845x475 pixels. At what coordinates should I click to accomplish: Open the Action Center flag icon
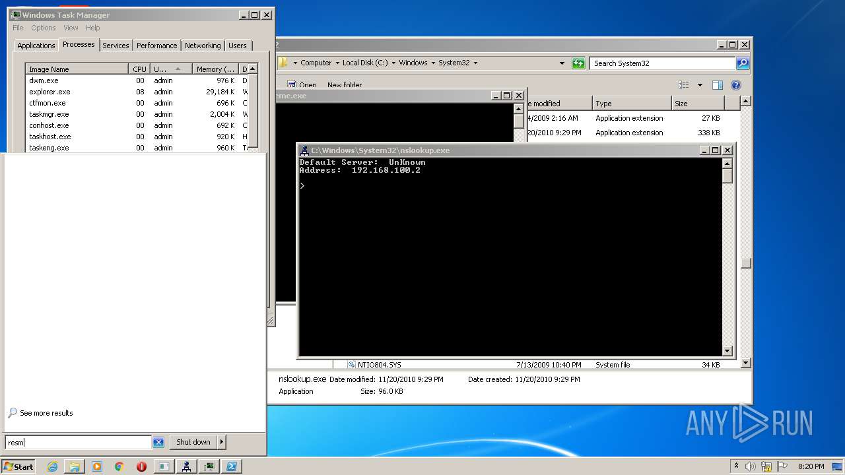click(x=782, y=466)
